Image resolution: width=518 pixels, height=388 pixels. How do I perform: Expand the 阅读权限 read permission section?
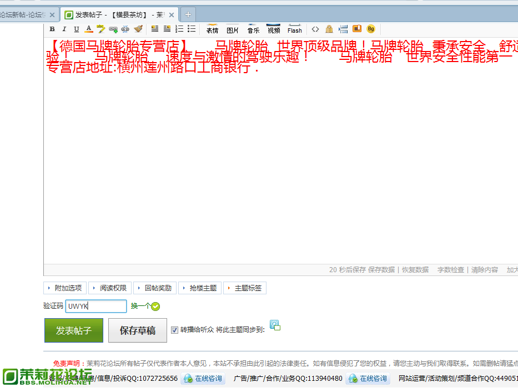point(110,288)
